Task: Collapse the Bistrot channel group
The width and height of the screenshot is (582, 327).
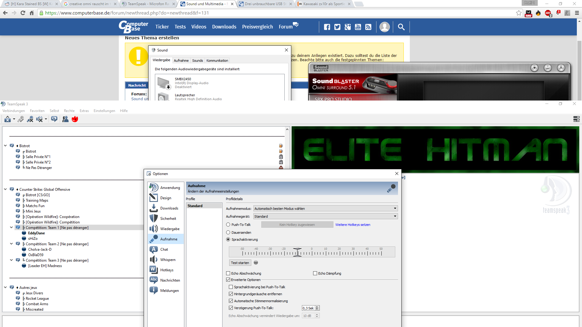Action: (x=5, y=146)
